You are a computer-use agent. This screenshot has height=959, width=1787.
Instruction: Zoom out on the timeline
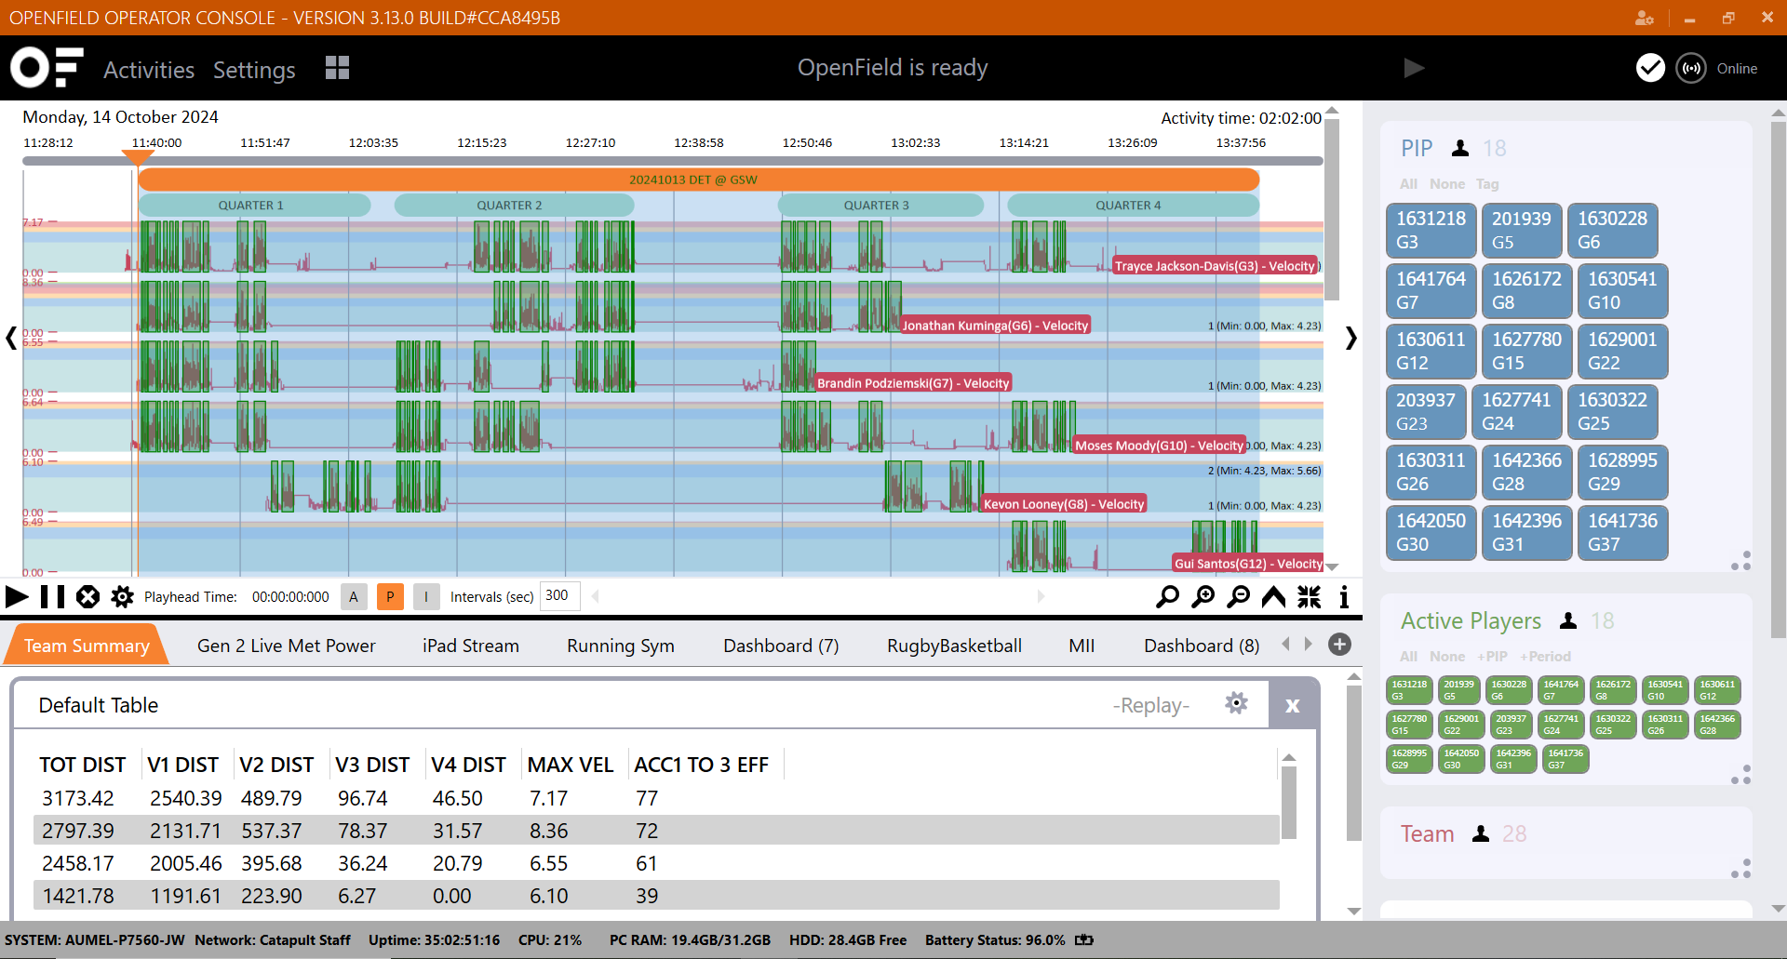(1239, 596)
